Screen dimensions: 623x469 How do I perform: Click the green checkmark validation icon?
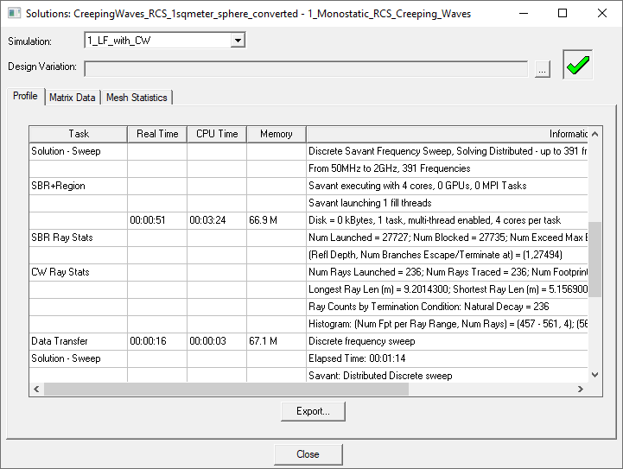point(578,65)
